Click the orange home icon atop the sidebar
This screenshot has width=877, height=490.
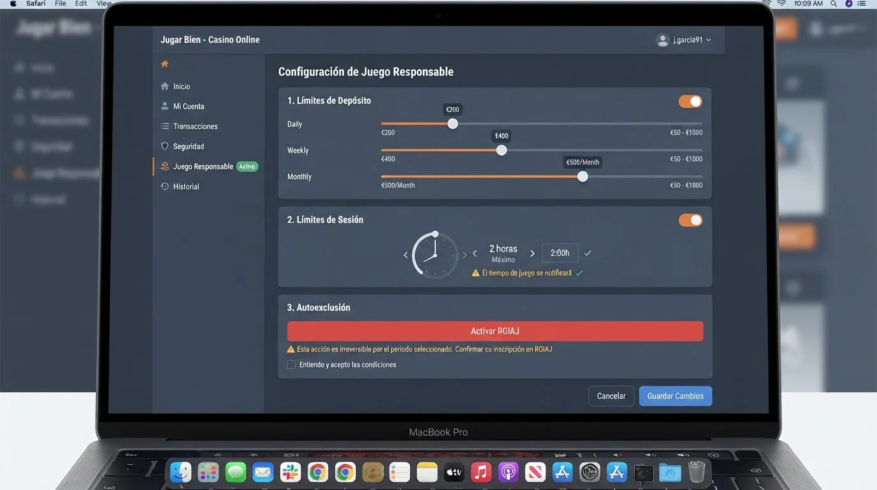165,64
